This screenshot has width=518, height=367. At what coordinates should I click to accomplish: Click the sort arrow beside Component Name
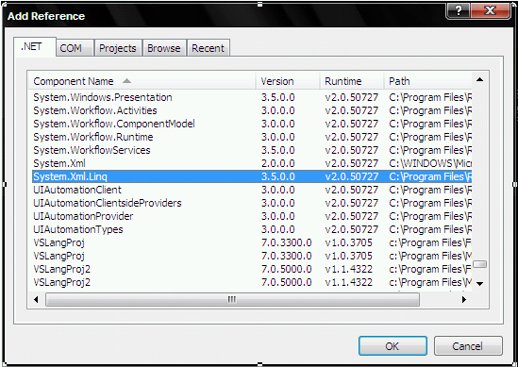pyautogui.click(x=126, y=81)
